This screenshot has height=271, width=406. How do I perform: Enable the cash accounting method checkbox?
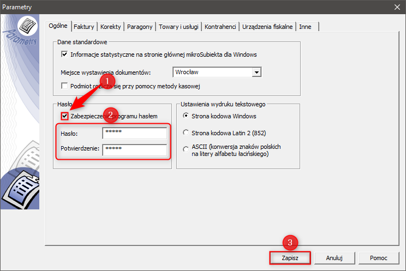coord(64,86)
